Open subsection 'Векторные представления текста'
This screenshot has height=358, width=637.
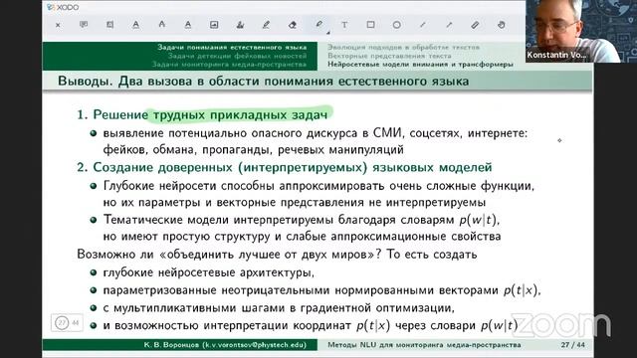389,56
